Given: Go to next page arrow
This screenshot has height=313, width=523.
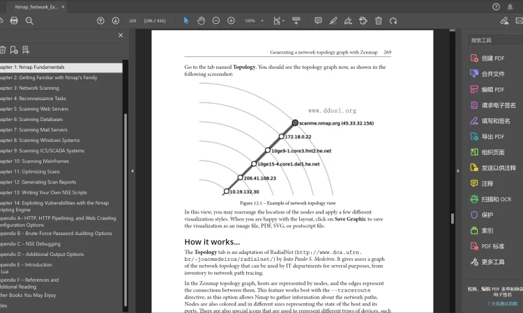Looking at the screenshot, I should (x=115, y=21).
